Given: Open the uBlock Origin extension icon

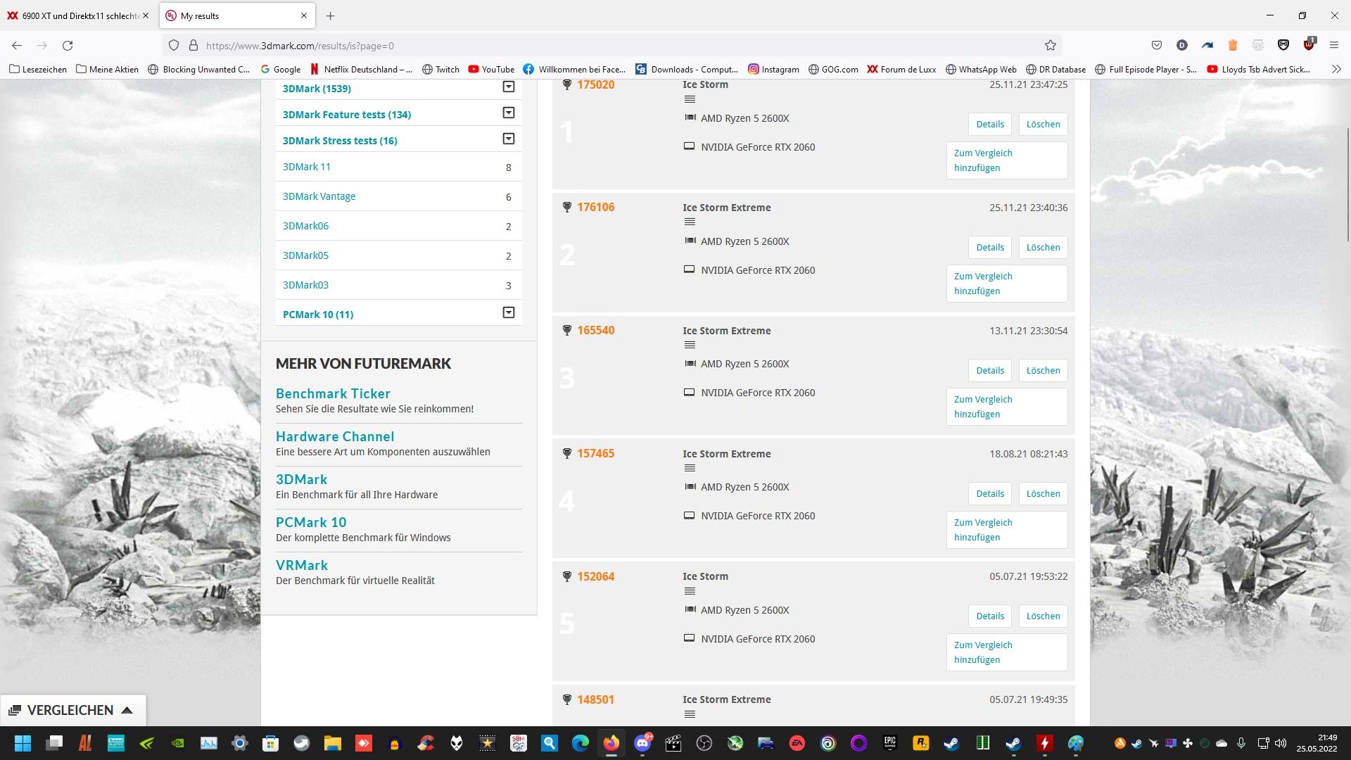Looking at the screenshot, I should click(1309, 45).
